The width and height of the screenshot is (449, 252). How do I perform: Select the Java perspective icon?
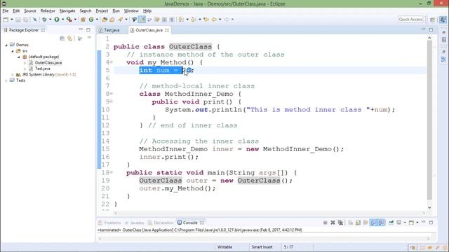click(443, 20)
